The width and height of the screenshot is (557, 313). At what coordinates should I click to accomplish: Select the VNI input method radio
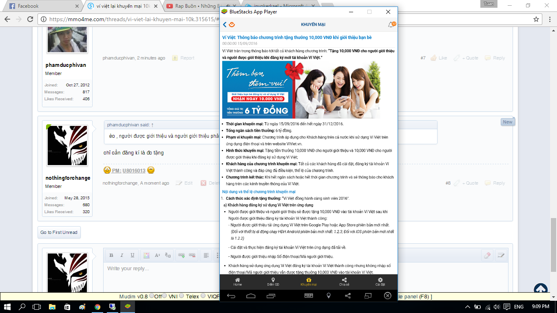tap(165, 296)
